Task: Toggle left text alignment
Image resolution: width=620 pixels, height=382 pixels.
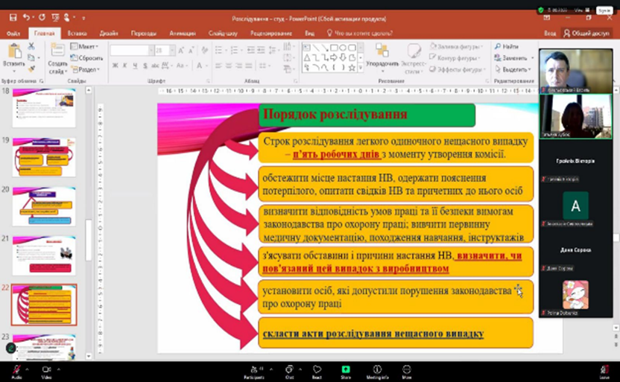Action: [218, 66]
